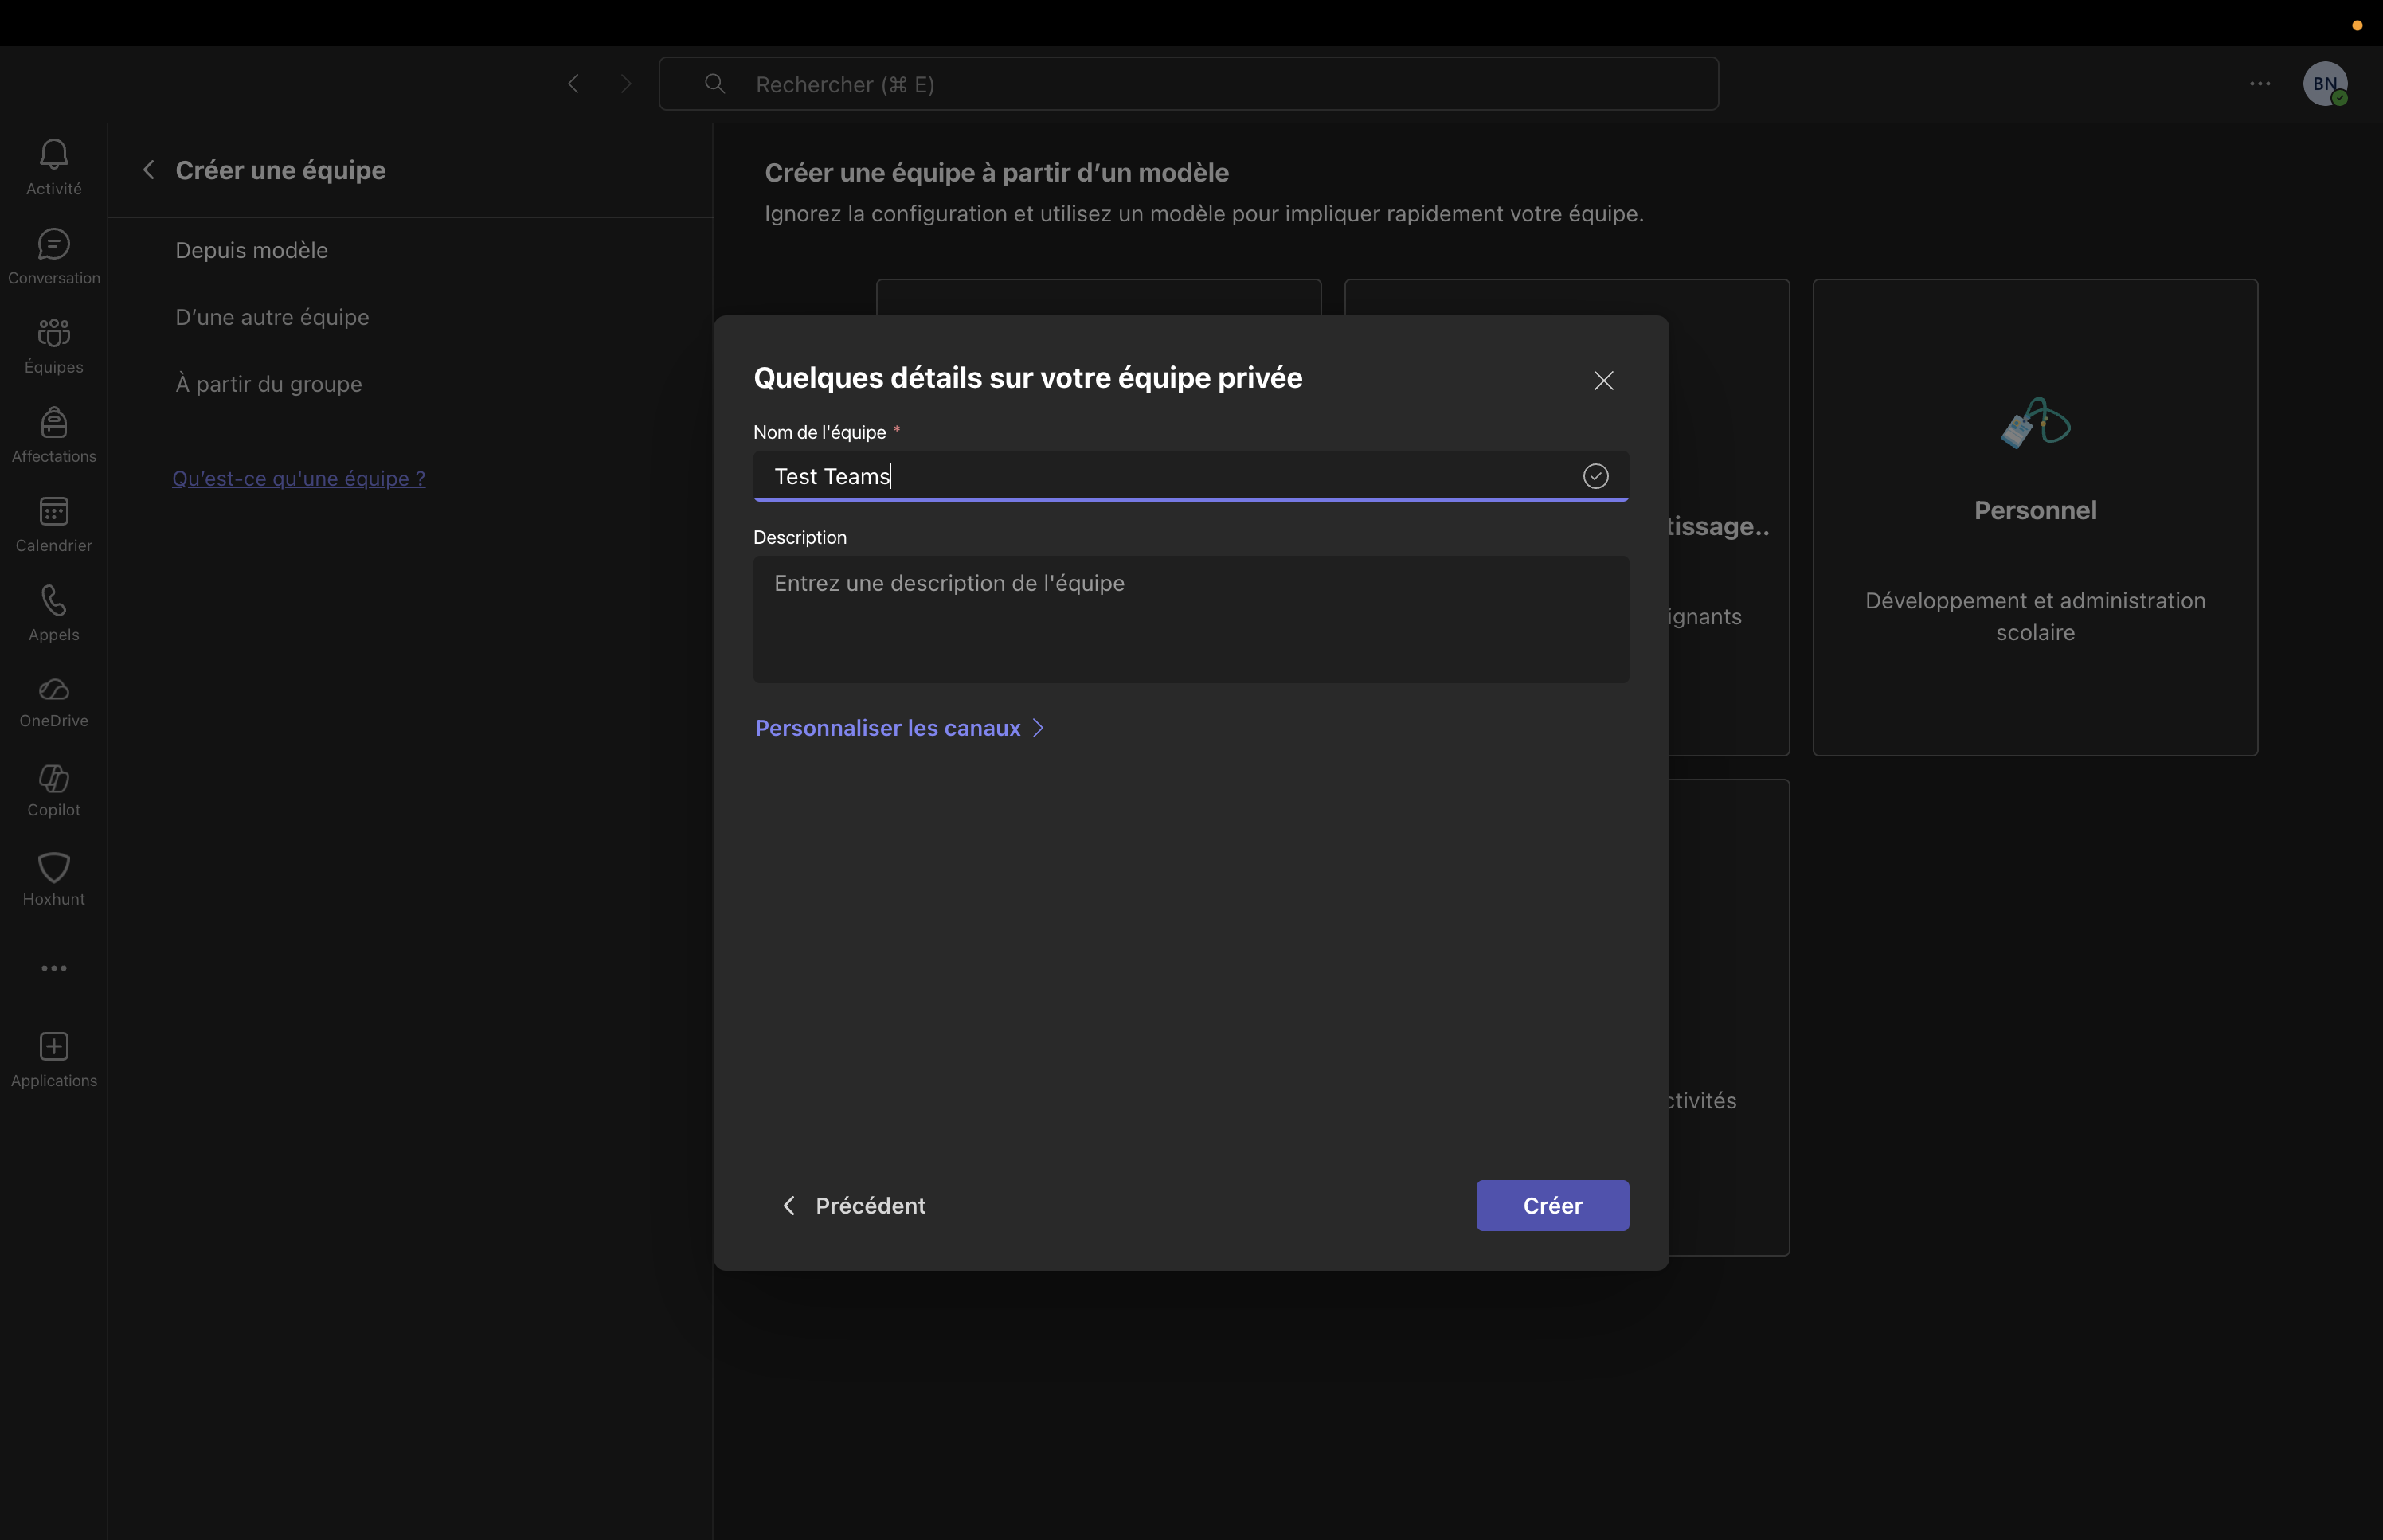
Task: Open Calendrier from the sidebar
Action: tap(54, 523)
